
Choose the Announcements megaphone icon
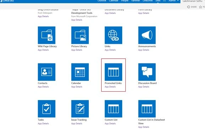147,35
